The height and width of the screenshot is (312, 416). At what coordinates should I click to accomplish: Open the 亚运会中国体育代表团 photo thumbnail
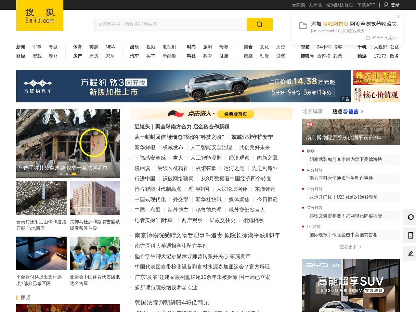(95, 253)
